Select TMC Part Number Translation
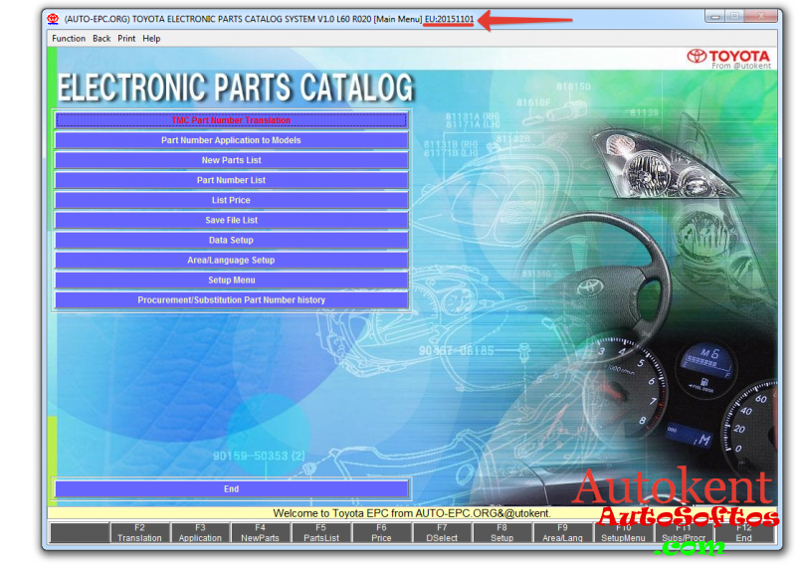The image size is (796, 564). click(x=231, y=120)
